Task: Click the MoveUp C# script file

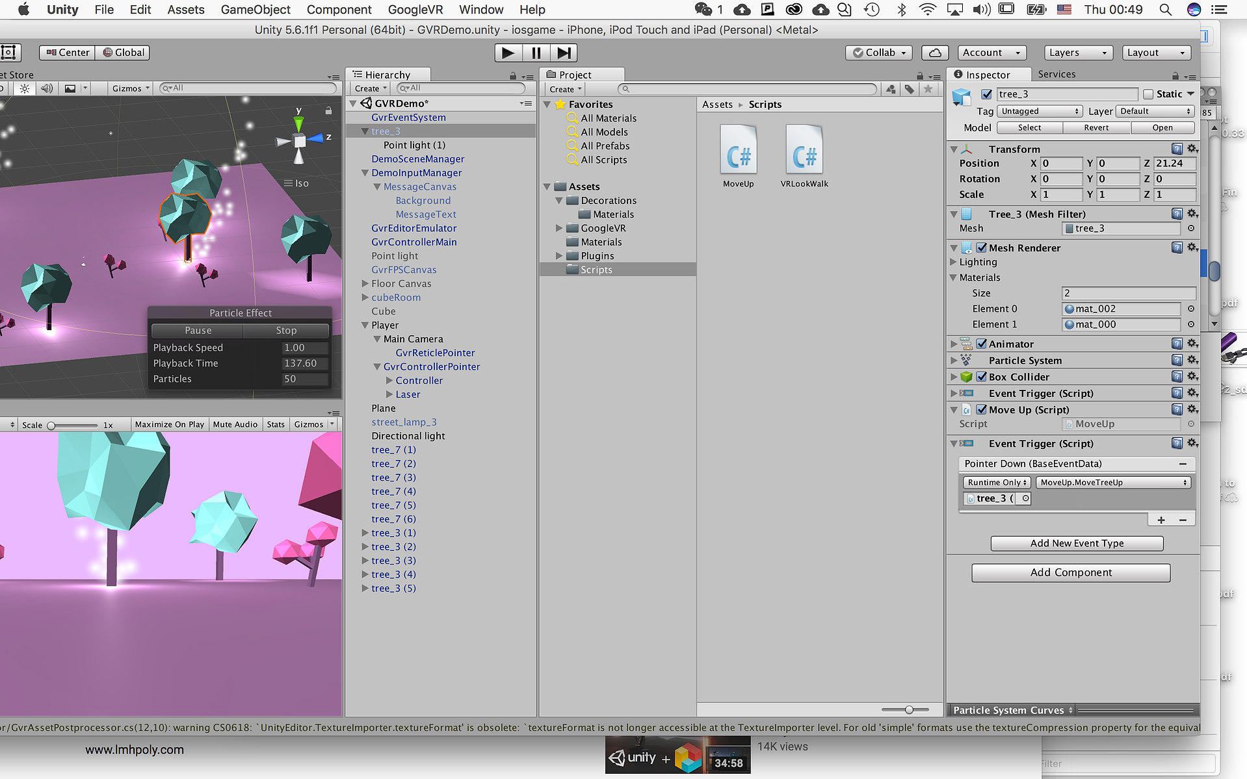Action: (738, 157)
